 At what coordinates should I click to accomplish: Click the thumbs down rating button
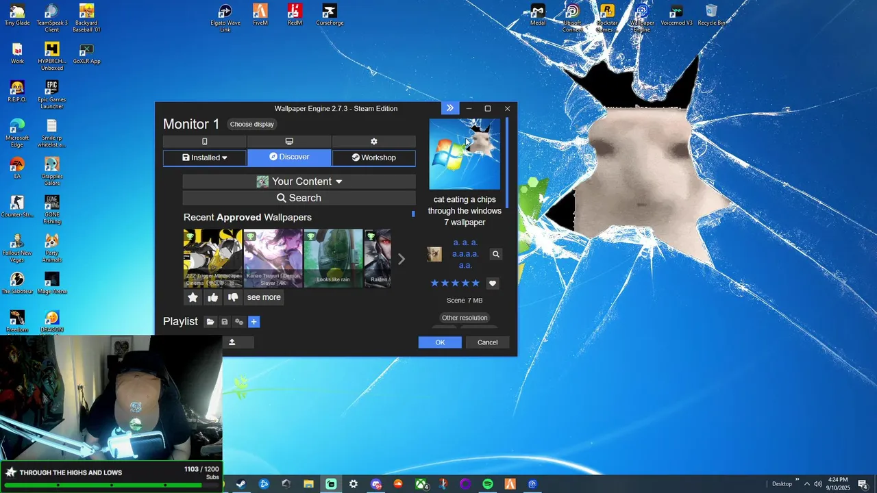233,297
